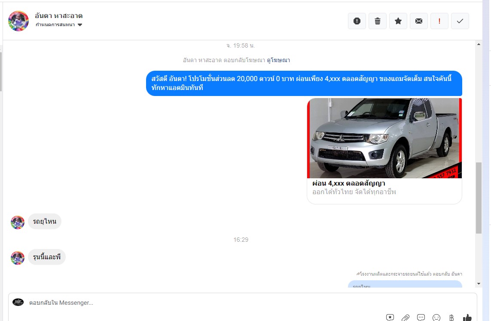Image resolution: width=491 pixels, height=321 pixels.
Task: Open อันดา หาสะอาด profile picture in header
Action: [x=18, y=21]
